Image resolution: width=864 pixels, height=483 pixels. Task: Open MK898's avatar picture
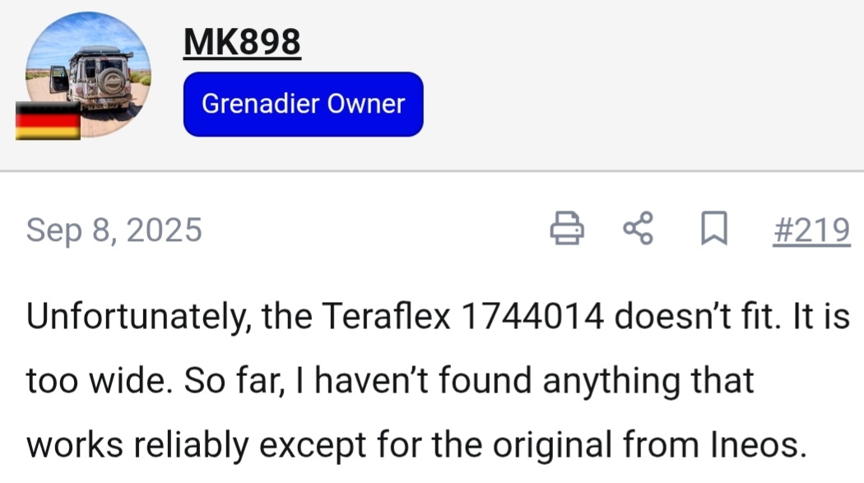tap(88, 74)
